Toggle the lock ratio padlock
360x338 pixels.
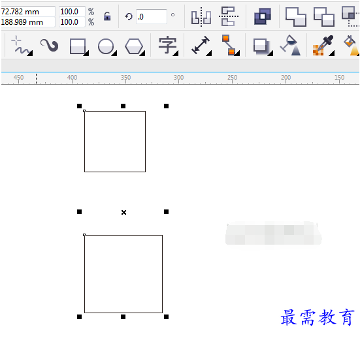coord(107,16)
